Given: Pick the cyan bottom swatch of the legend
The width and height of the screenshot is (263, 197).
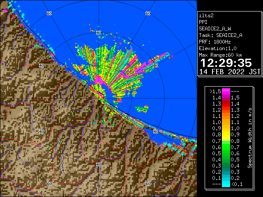Looking at the screenshot, I should [226, 184].
